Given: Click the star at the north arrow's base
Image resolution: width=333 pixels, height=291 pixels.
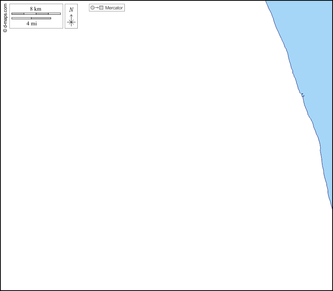Looking at the screenshot, I should pyautogui.click(x=71, y=23).
